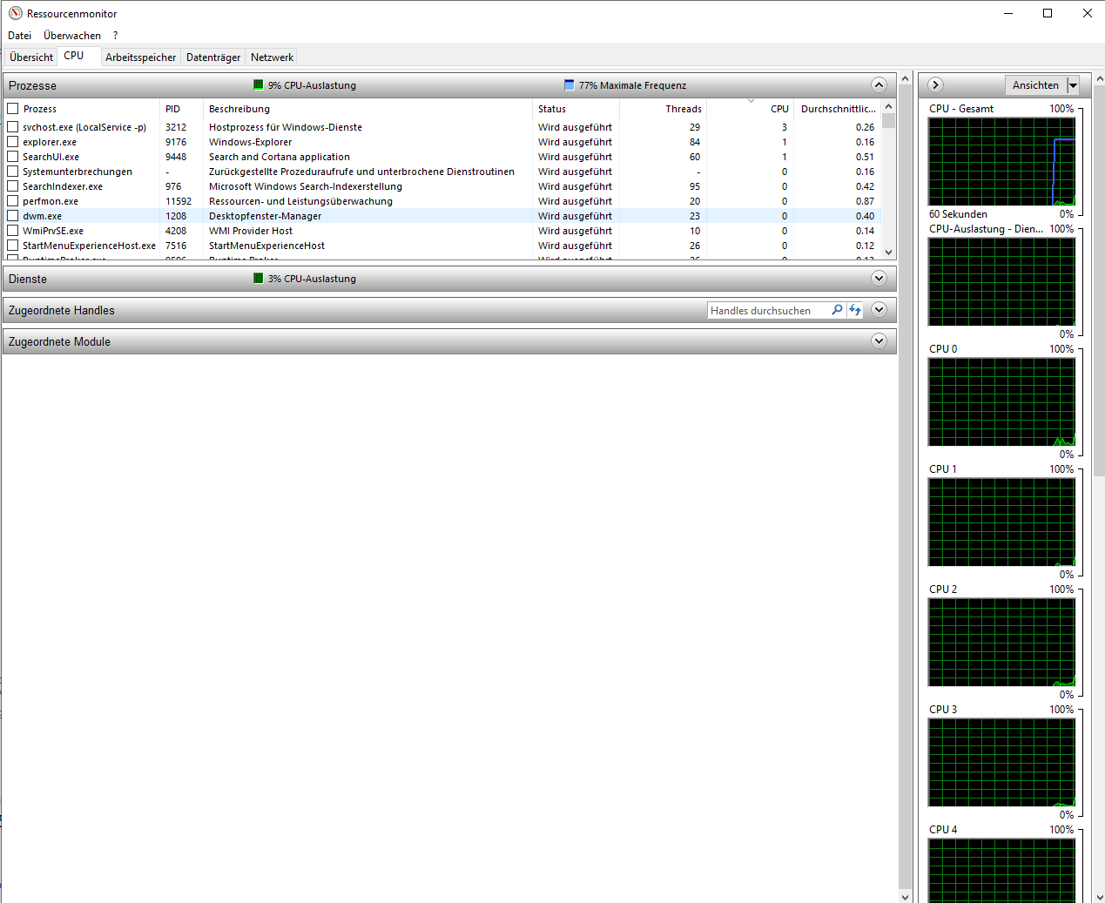Click the CPU 2 usage graph
Screen dimensions: 1105x903
tap(1002, 642)
